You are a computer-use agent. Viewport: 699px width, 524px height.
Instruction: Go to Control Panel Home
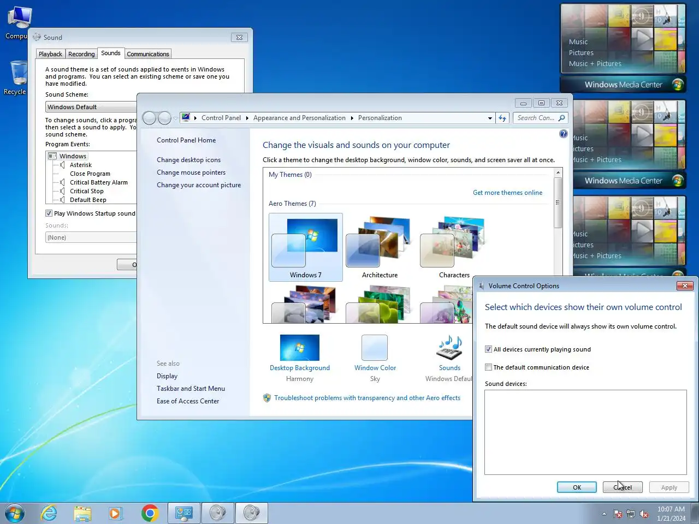click(186, 140)
